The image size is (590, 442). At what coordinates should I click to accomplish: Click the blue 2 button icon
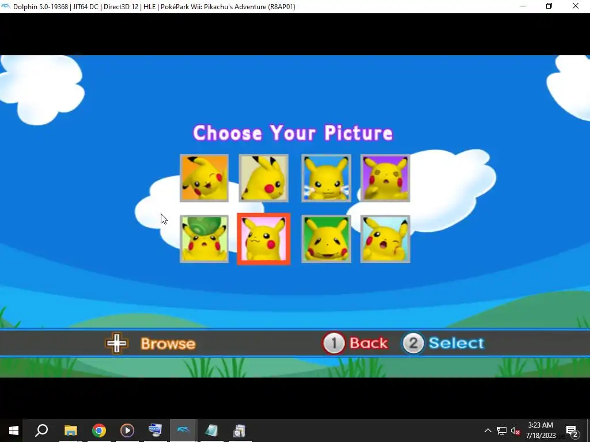413,343
